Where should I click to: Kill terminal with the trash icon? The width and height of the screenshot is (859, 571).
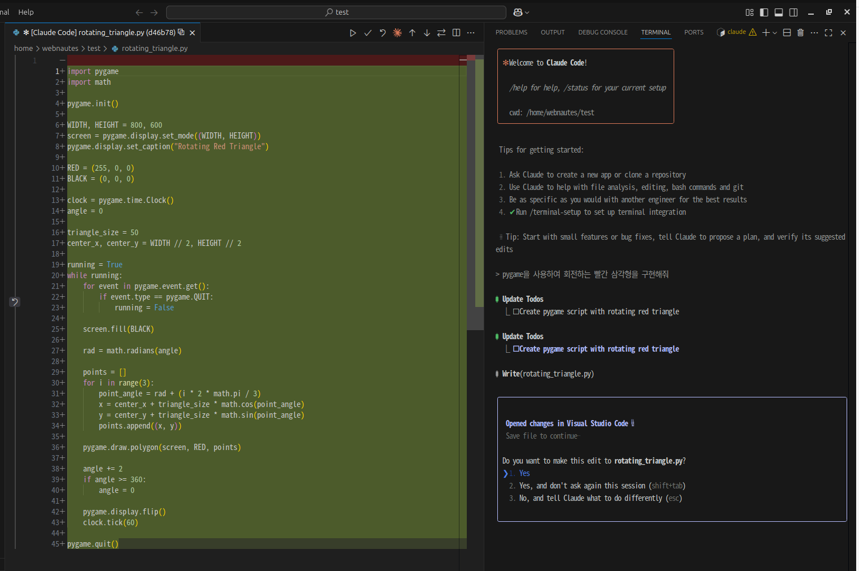(800, 33)
